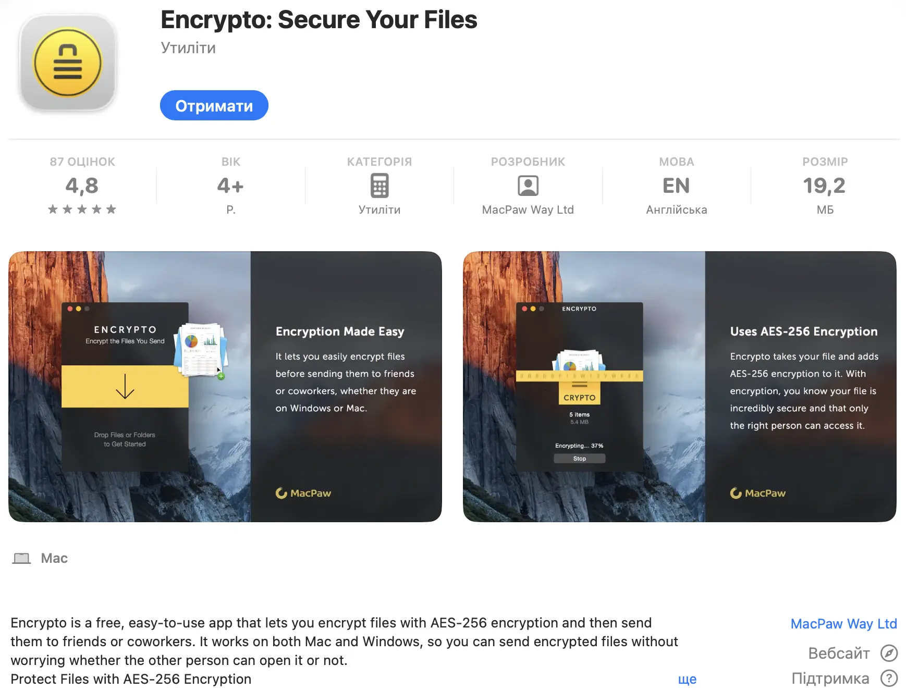This screenshot has width=906, height=690.
Task: Click the Підтримка link text
Action: pos(830,678)
